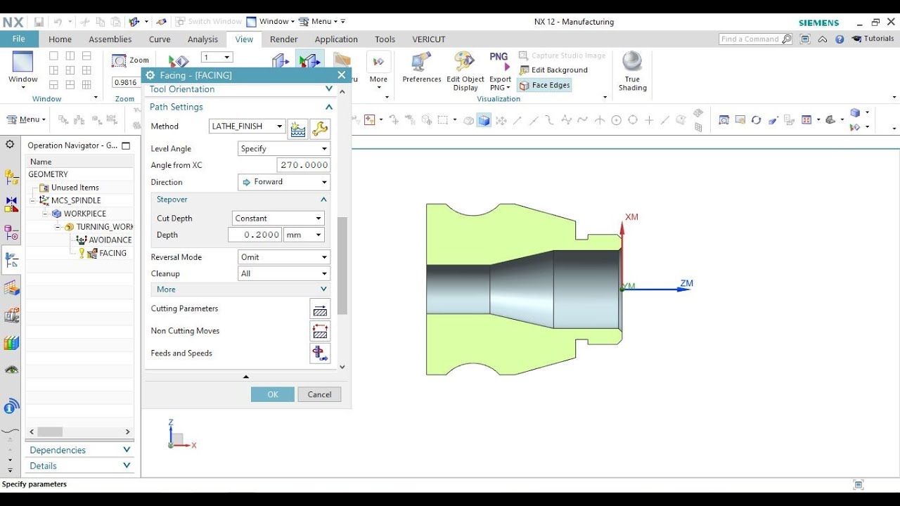
Task: Click the full-screen icon beside command finder
Action: (806, 39)
